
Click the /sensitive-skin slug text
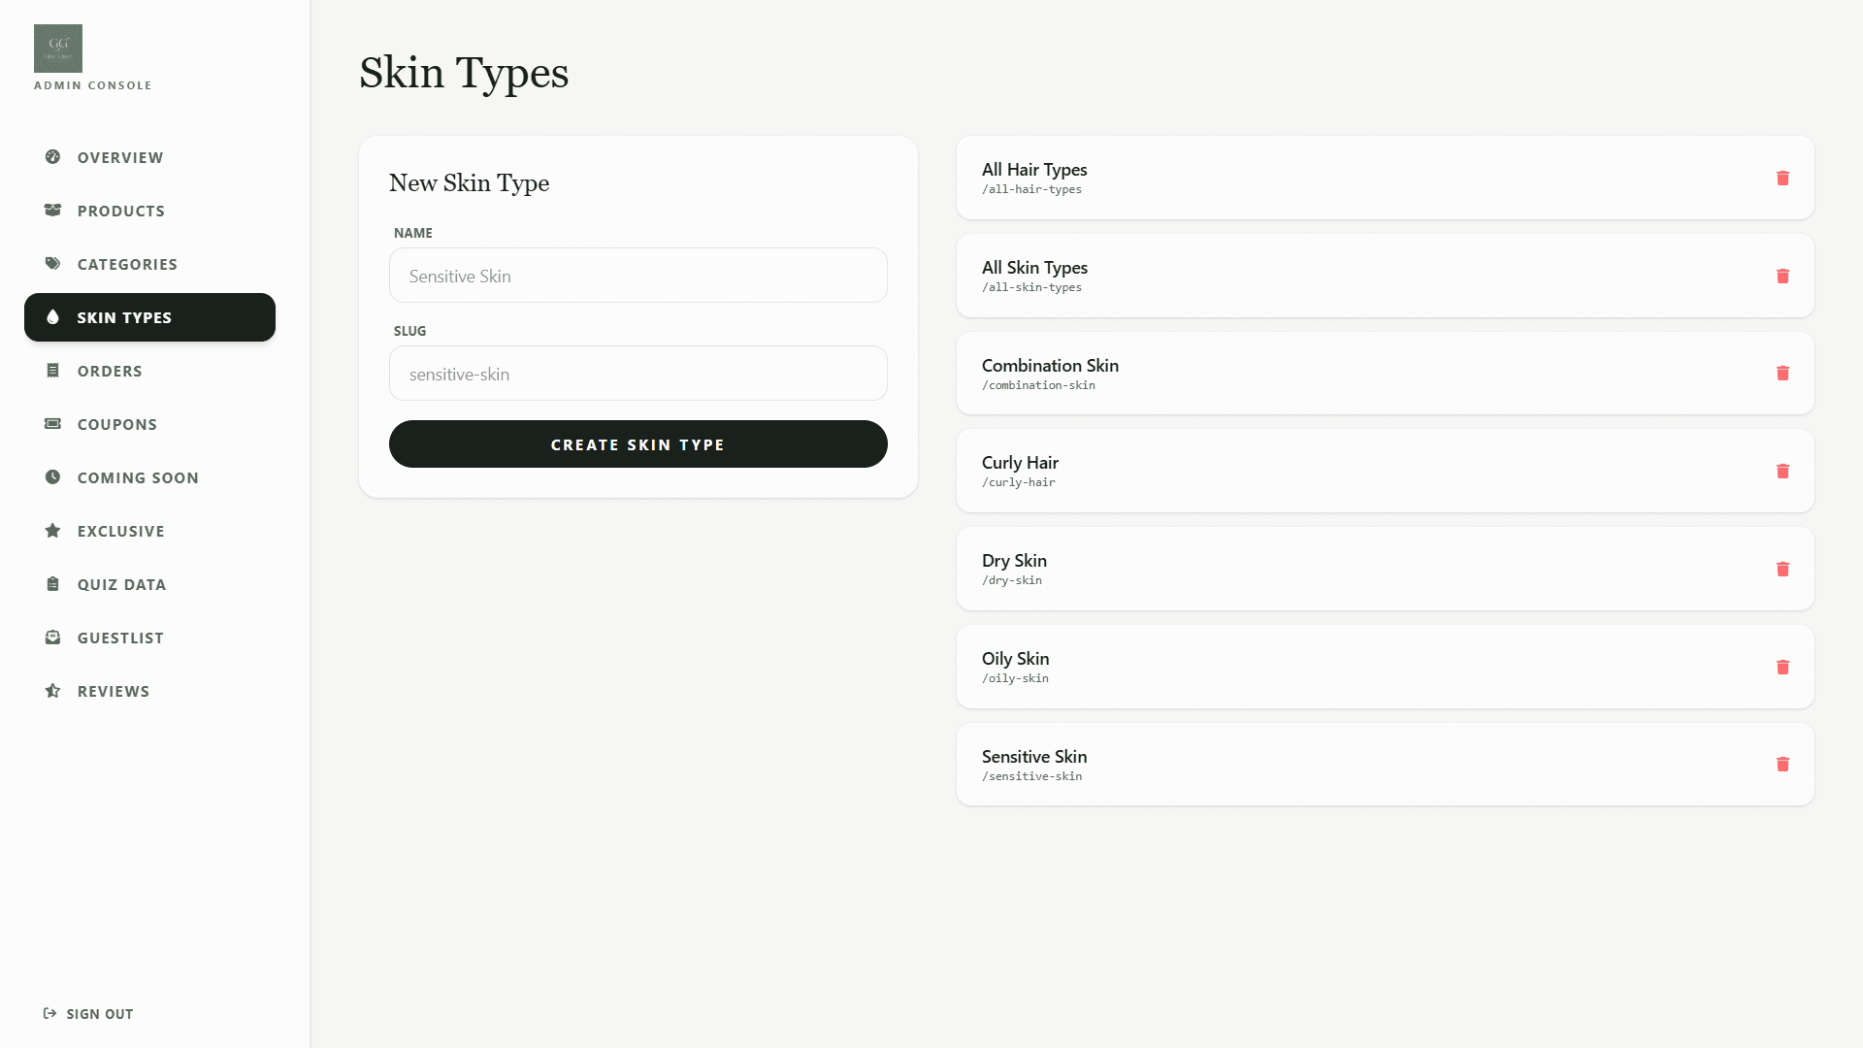tap(1031, 776)
